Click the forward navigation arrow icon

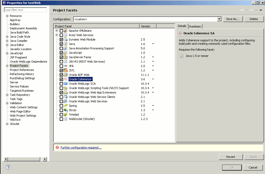[x=252, y=10]
